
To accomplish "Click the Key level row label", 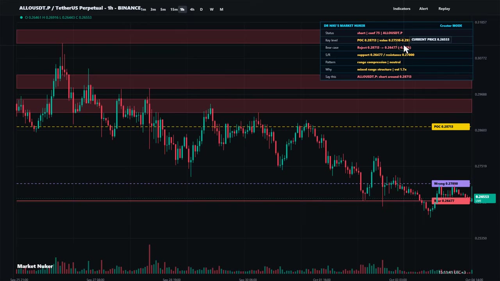I will click(331, 41).
